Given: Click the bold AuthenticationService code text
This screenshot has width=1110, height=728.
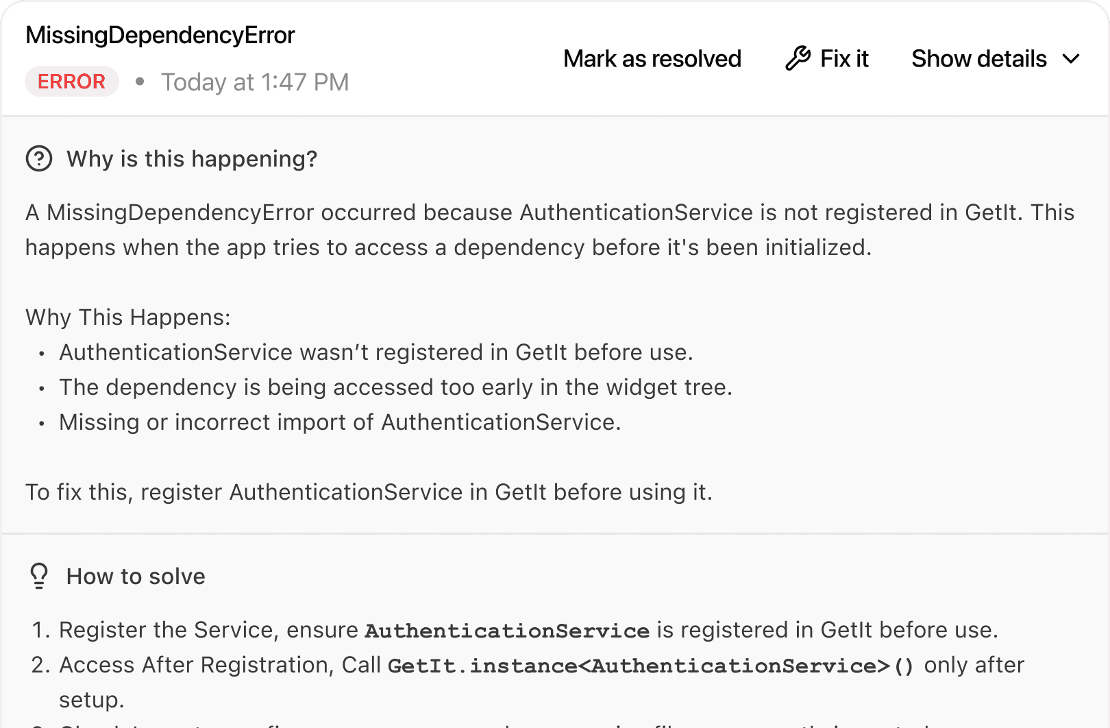Looking at the screenshot, I should pos(507,631).
